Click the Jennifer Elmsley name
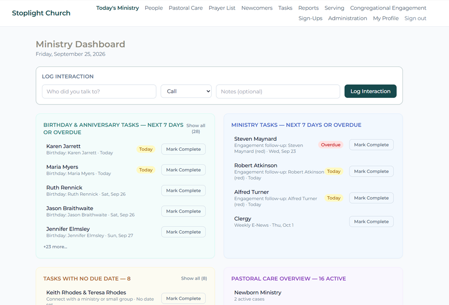 tap(68, 229)
